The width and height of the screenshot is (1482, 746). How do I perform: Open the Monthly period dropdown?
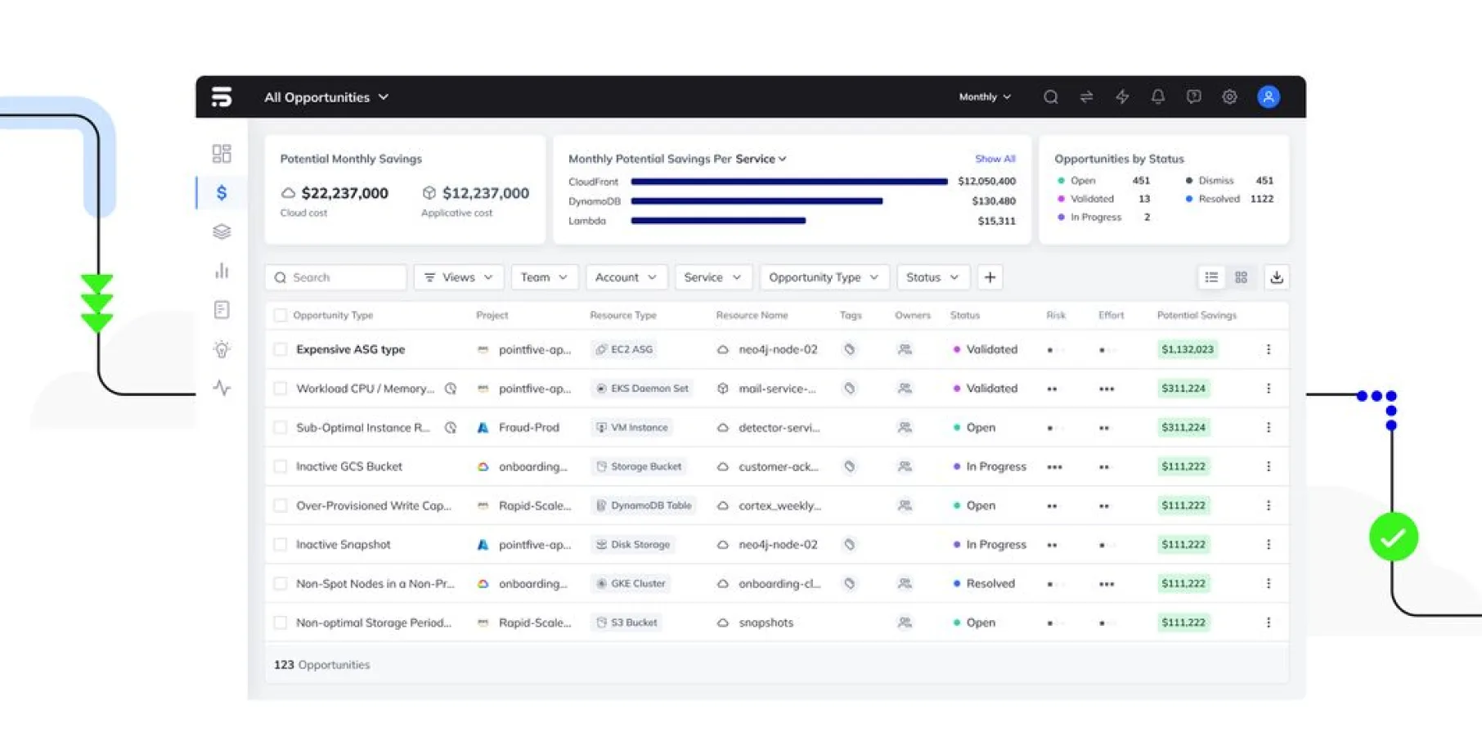[985, 97]
